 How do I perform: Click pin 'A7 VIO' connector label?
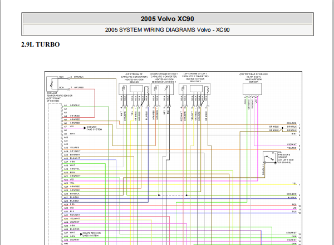69,127
